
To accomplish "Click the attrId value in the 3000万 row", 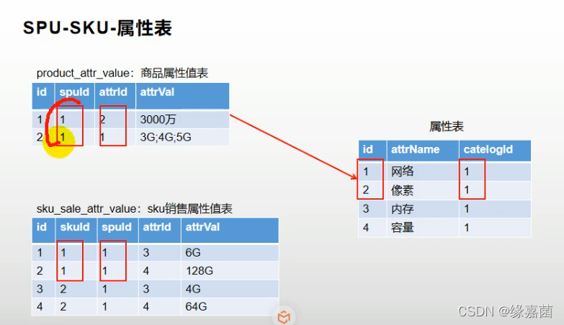I will [102, 119].
